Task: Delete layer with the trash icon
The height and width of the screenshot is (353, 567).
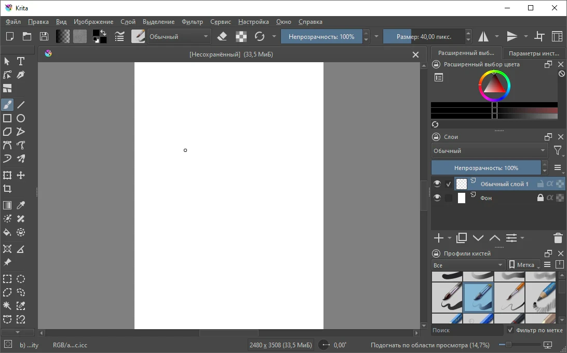Action: [558, 238]
